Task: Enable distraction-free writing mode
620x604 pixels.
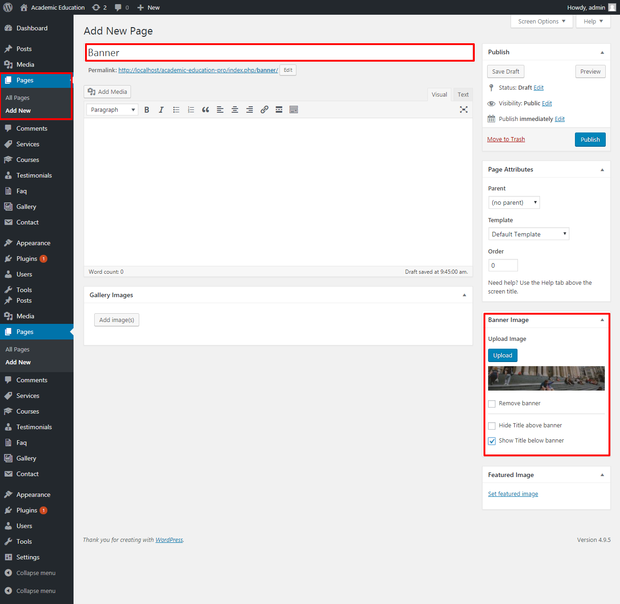Action: coord(464,109)
